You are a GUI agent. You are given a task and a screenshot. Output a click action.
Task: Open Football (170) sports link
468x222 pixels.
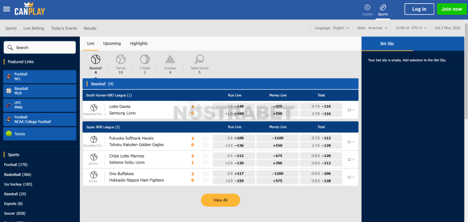[x=16, y=165]
